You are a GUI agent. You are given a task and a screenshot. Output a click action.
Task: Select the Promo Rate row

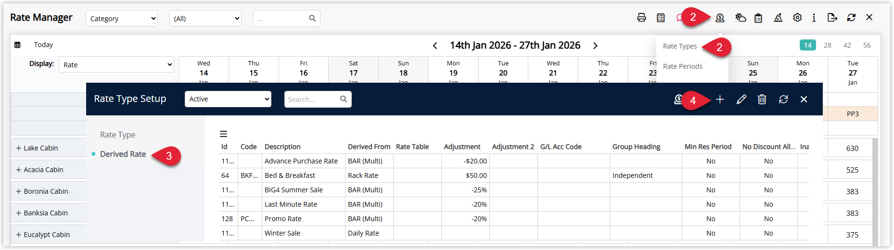513,219
